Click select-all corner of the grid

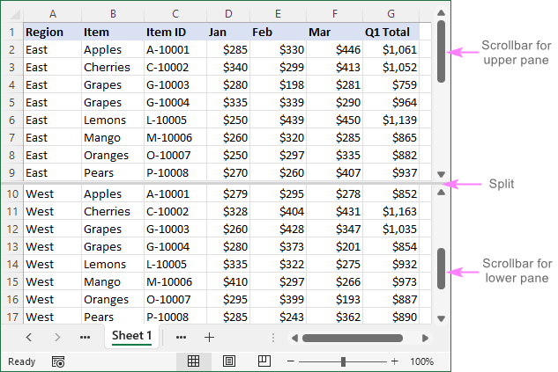12,14
